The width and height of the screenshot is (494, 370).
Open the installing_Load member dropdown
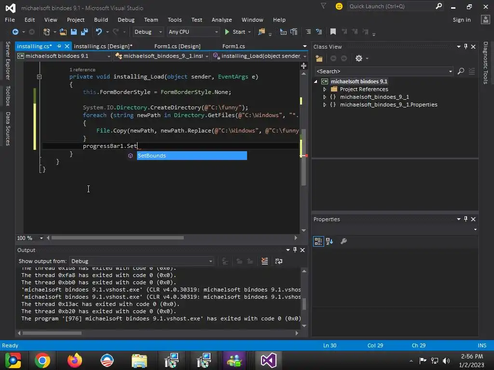pyautogui.click(x=260, y=56)
